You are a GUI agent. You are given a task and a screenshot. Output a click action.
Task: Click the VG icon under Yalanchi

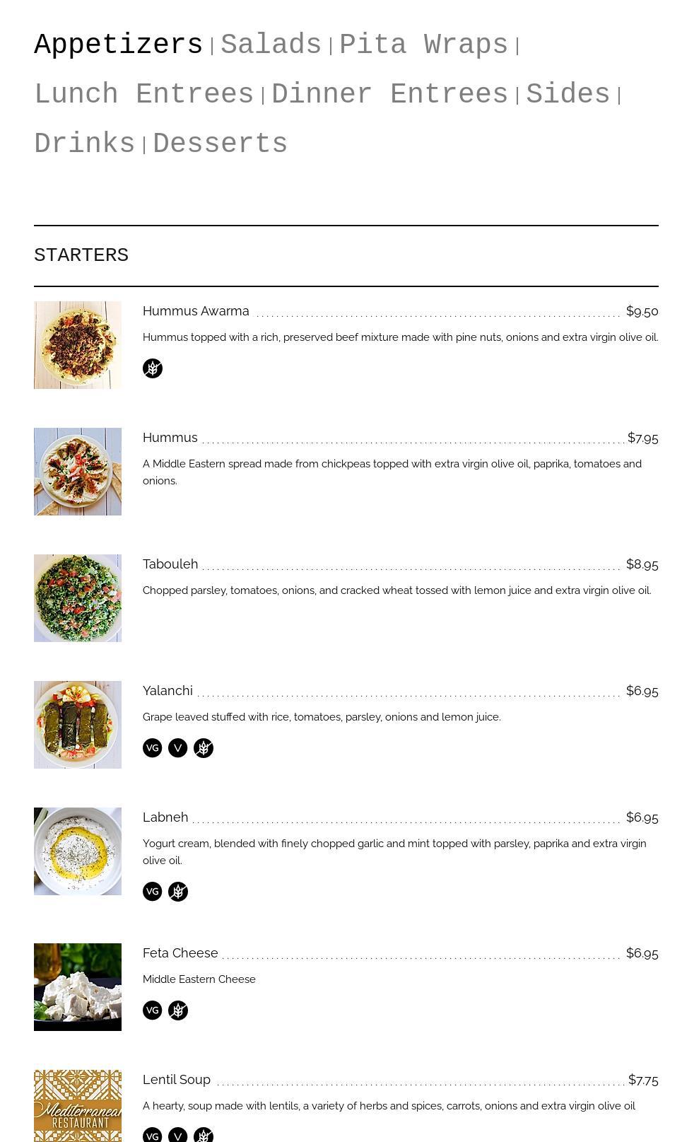click(x=153, y=748)
